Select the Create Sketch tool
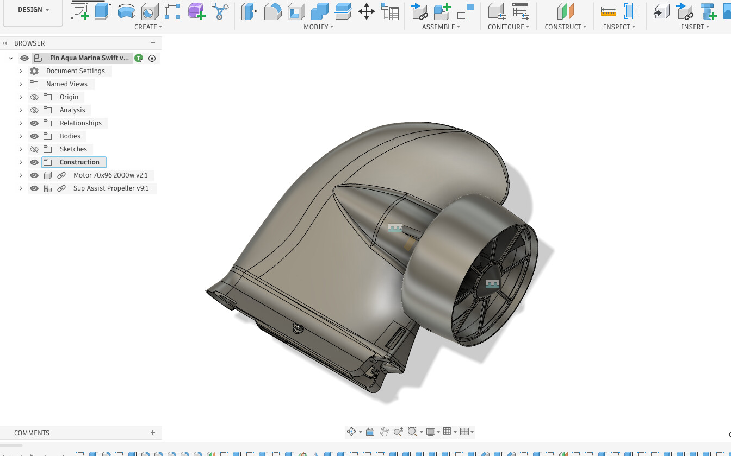 80,11
